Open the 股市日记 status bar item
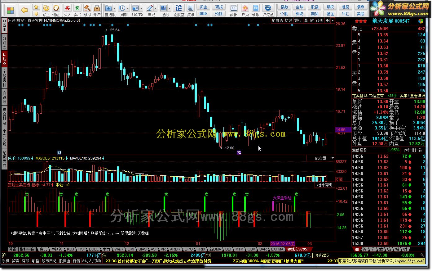Viewport: 432px width, 271px height. pos(49,261)
